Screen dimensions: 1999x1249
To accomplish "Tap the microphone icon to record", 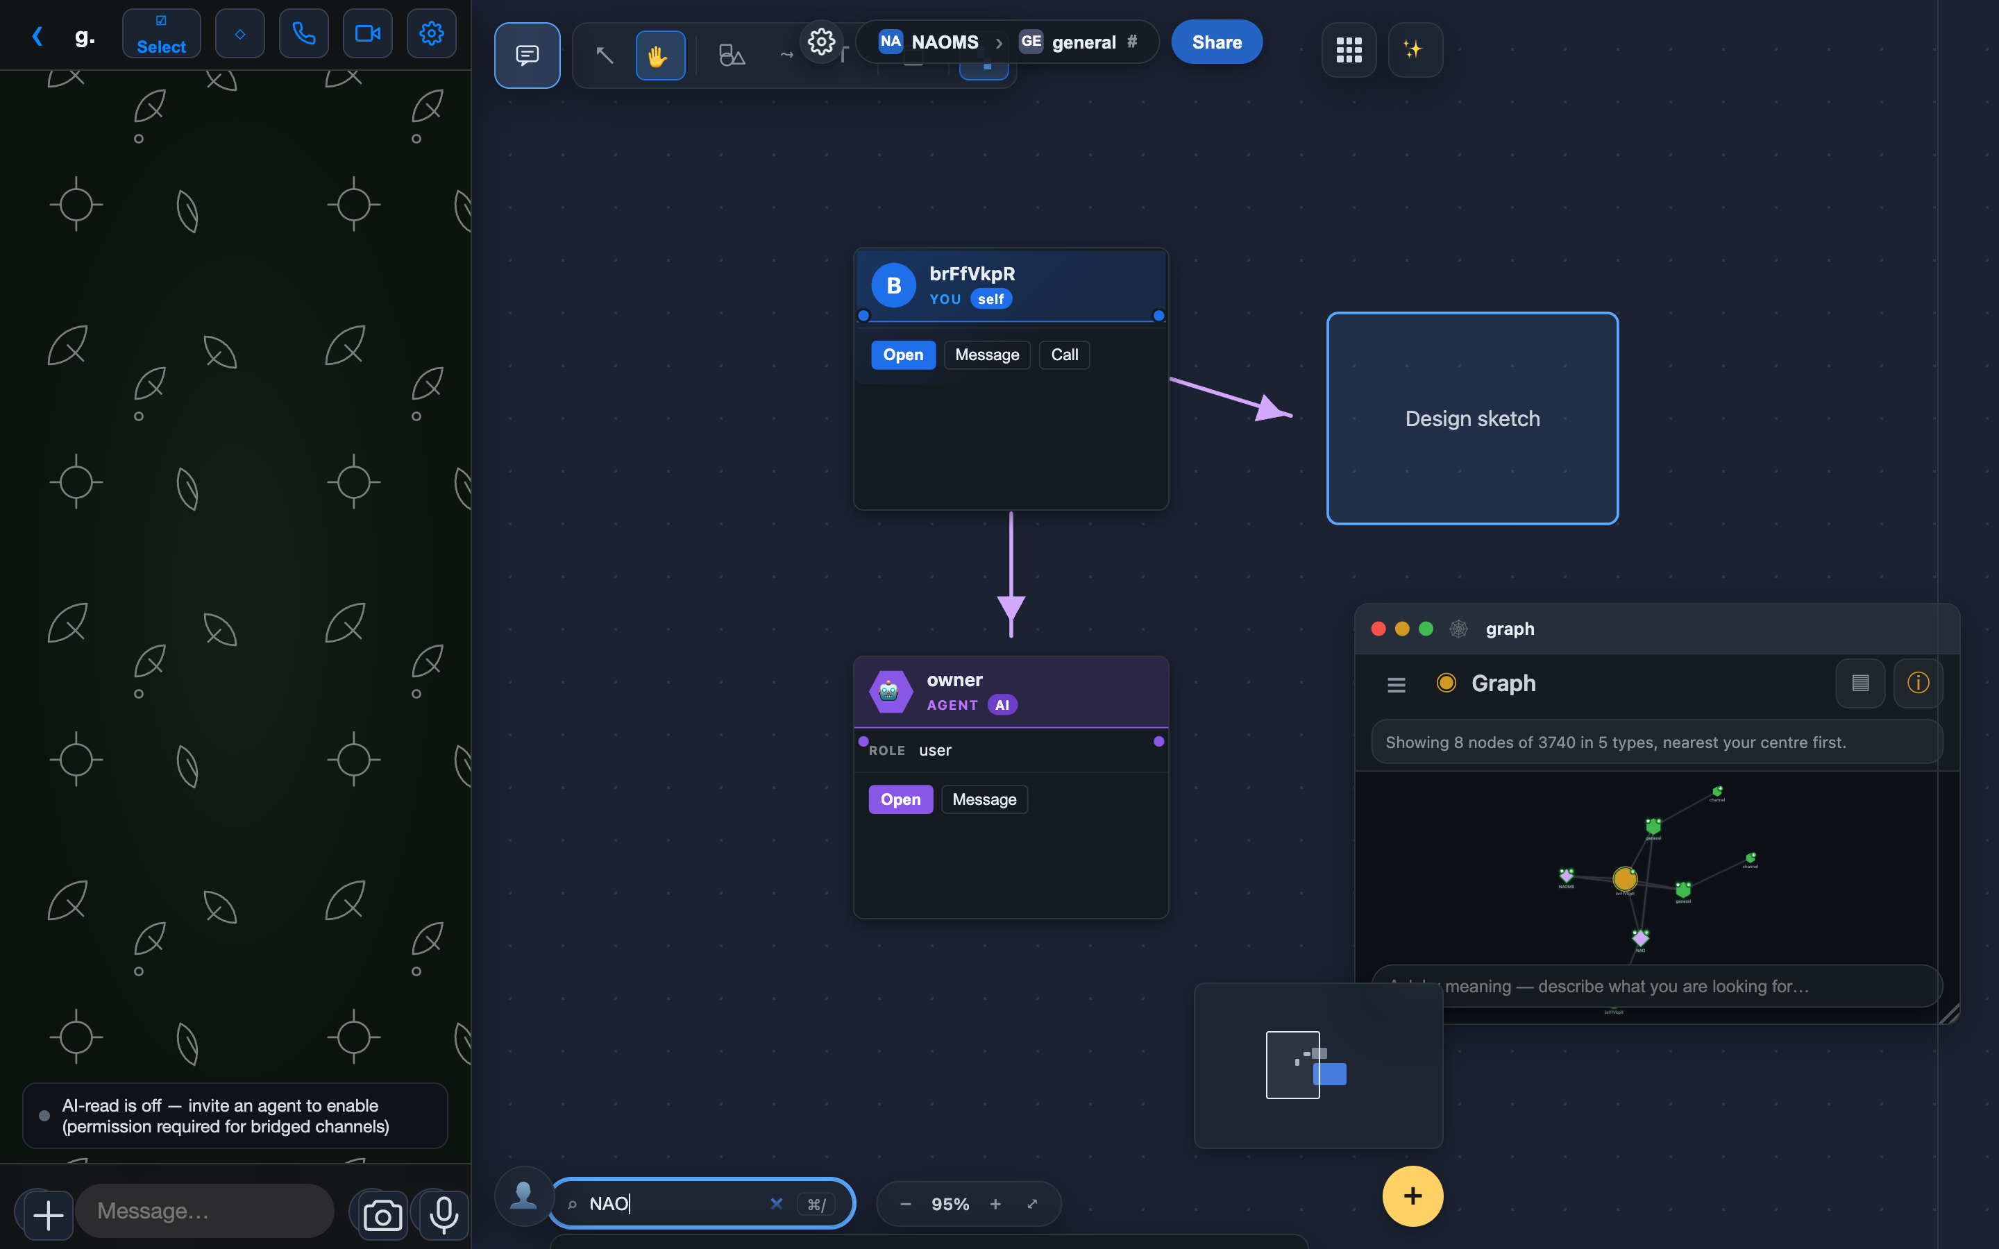I will coord(444,1215).
